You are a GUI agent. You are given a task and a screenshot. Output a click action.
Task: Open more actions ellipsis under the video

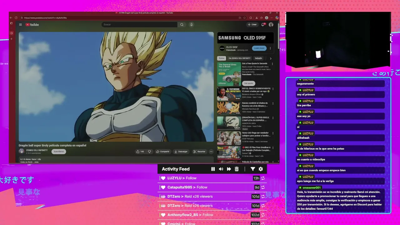(x=211, y=152)
